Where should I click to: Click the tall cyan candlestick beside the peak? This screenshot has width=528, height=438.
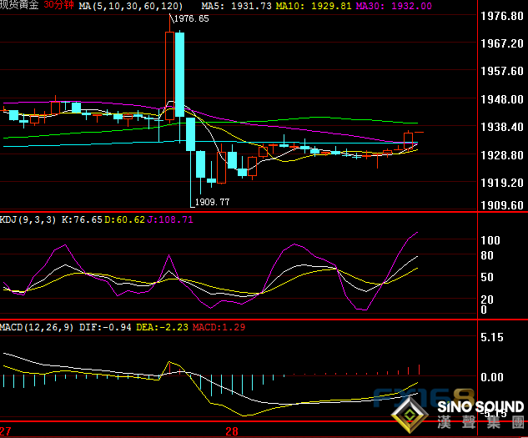(179, 74)
